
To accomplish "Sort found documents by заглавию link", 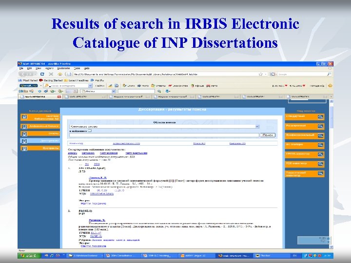I will point(88,153).
